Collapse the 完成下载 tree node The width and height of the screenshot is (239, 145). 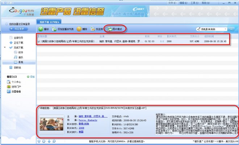coord(4,47)
